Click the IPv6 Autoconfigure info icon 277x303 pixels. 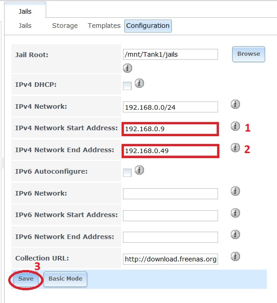[139, 170]
